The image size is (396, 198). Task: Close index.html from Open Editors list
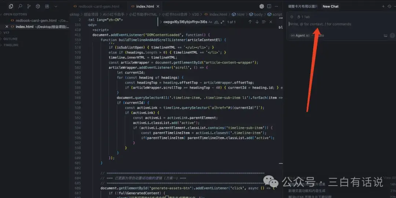(x=7, y=27)
